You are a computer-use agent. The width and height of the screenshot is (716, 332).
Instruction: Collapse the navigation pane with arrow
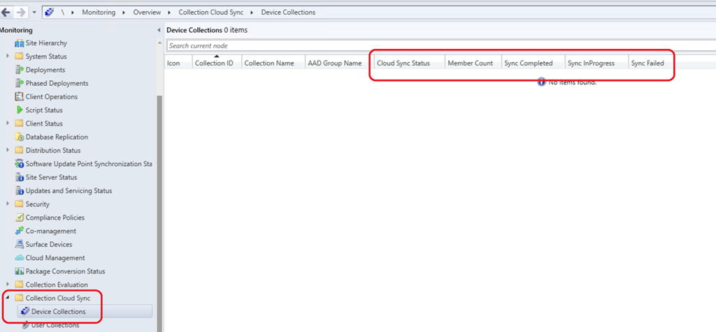(159, 30)
